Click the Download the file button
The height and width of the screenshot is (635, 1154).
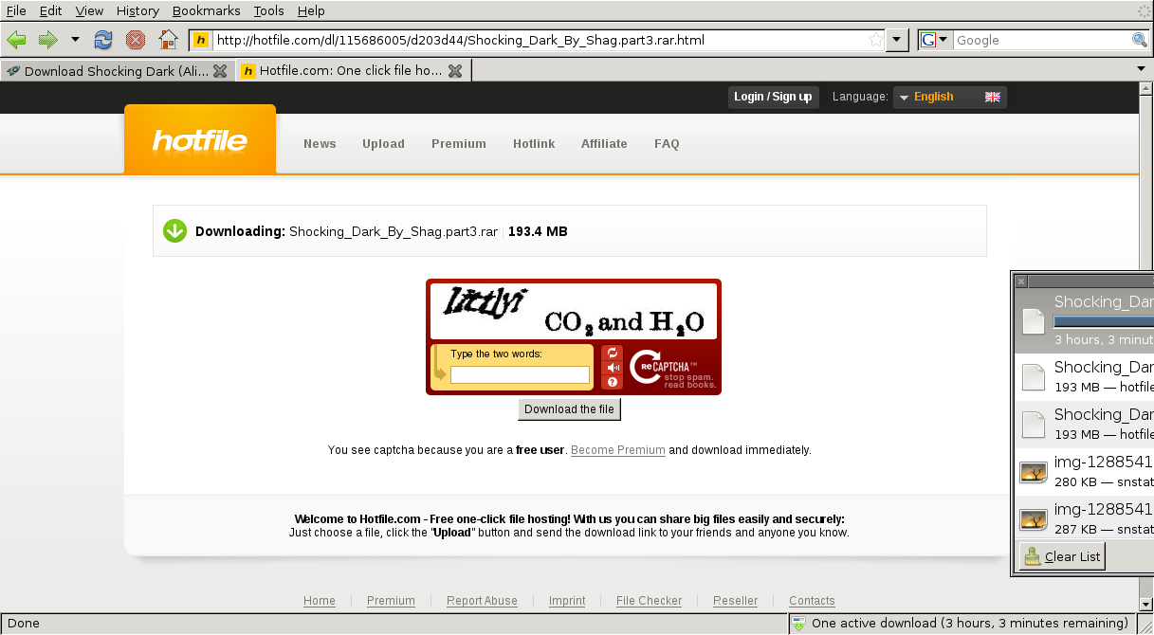tap(569, 409)
